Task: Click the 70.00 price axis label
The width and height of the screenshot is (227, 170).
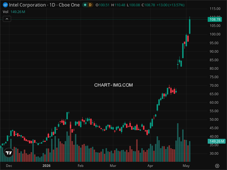Action: point(214,86)
